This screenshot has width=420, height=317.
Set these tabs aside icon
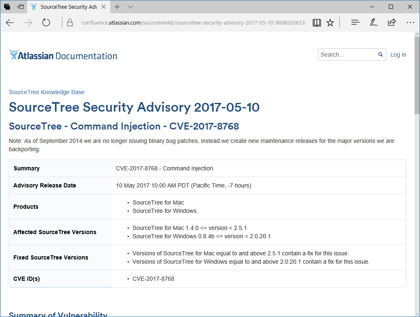pos(20,7)
